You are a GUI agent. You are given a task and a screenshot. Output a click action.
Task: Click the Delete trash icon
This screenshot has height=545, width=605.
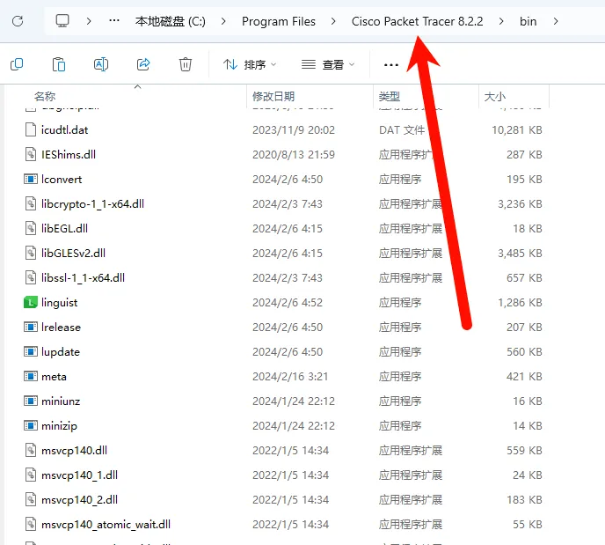[186, 64]
